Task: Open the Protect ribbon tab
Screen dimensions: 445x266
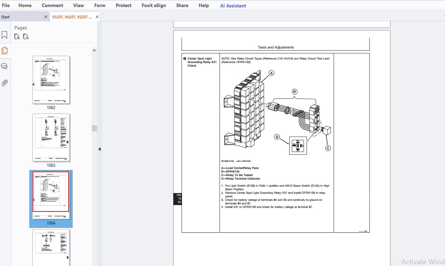Action: point(124,5)
